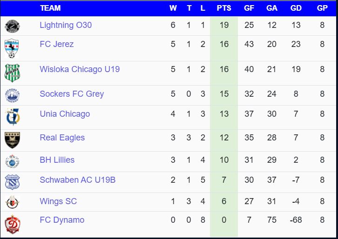Click the GD column header
Image resolution: width=338 pixels, height=239 pixels.
(x=296, y=8)
